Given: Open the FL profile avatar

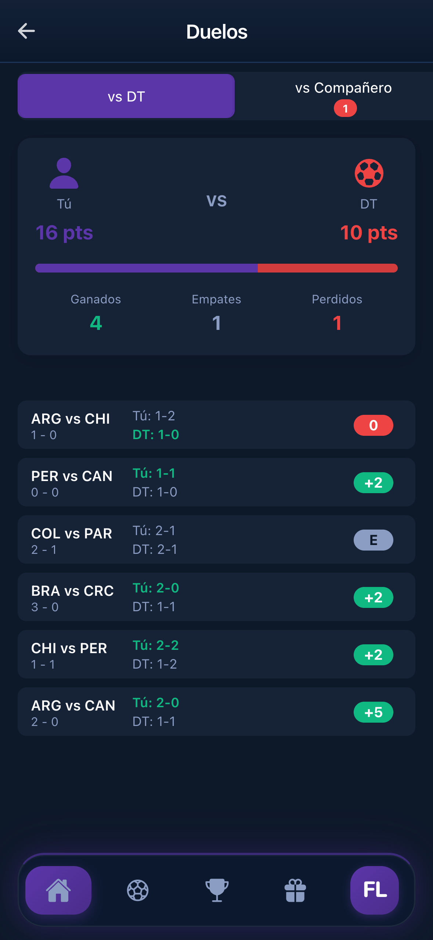Looking at the screenshot, I should [375, 890].
